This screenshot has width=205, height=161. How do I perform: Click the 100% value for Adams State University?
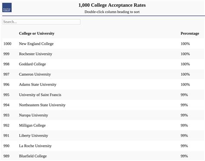click(x=185, y=84)
